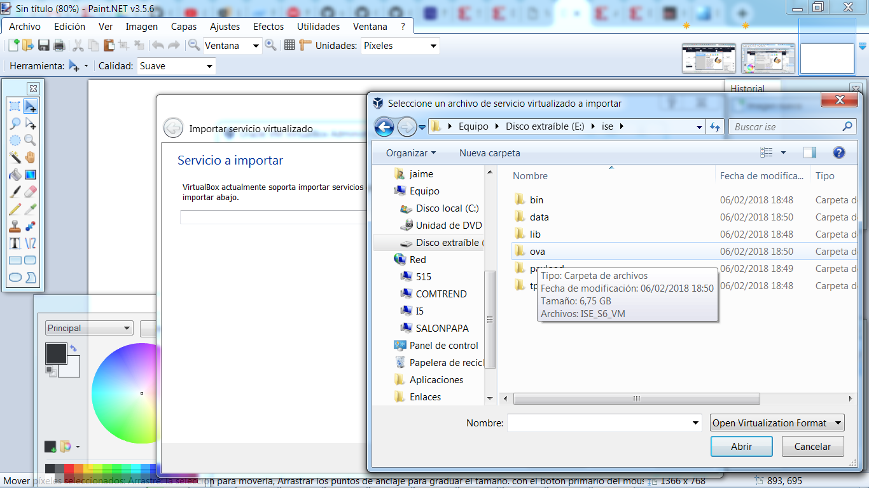Image resolution: width=869 pixels, height=488 pixels.
Task: Click the primary color swatch
Action: 56,353
